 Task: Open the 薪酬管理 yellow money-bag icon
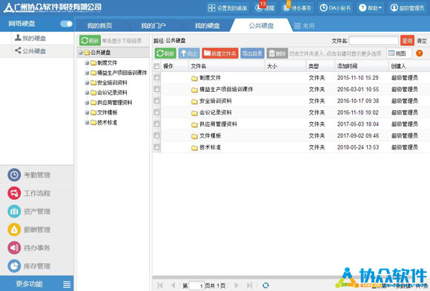point(14,230)
